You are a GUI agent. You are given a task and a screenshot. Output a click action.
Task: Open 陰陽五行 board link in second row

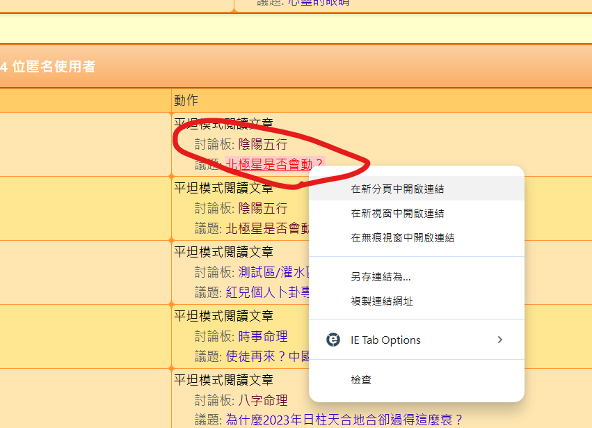point(262,208)
